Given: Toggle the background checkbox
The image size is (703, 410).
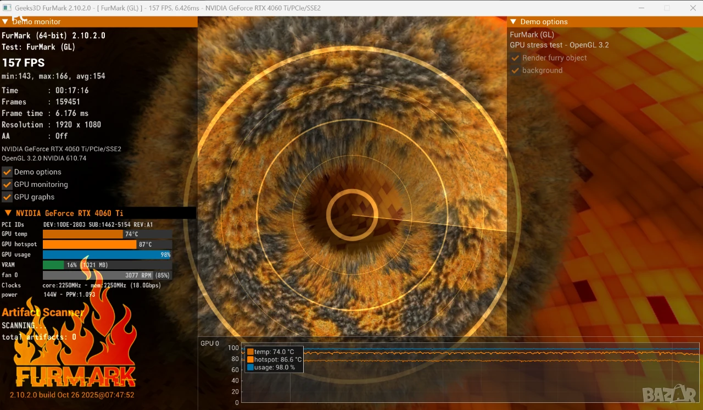Looking at the screenshot, I should (x=515, y=70).
